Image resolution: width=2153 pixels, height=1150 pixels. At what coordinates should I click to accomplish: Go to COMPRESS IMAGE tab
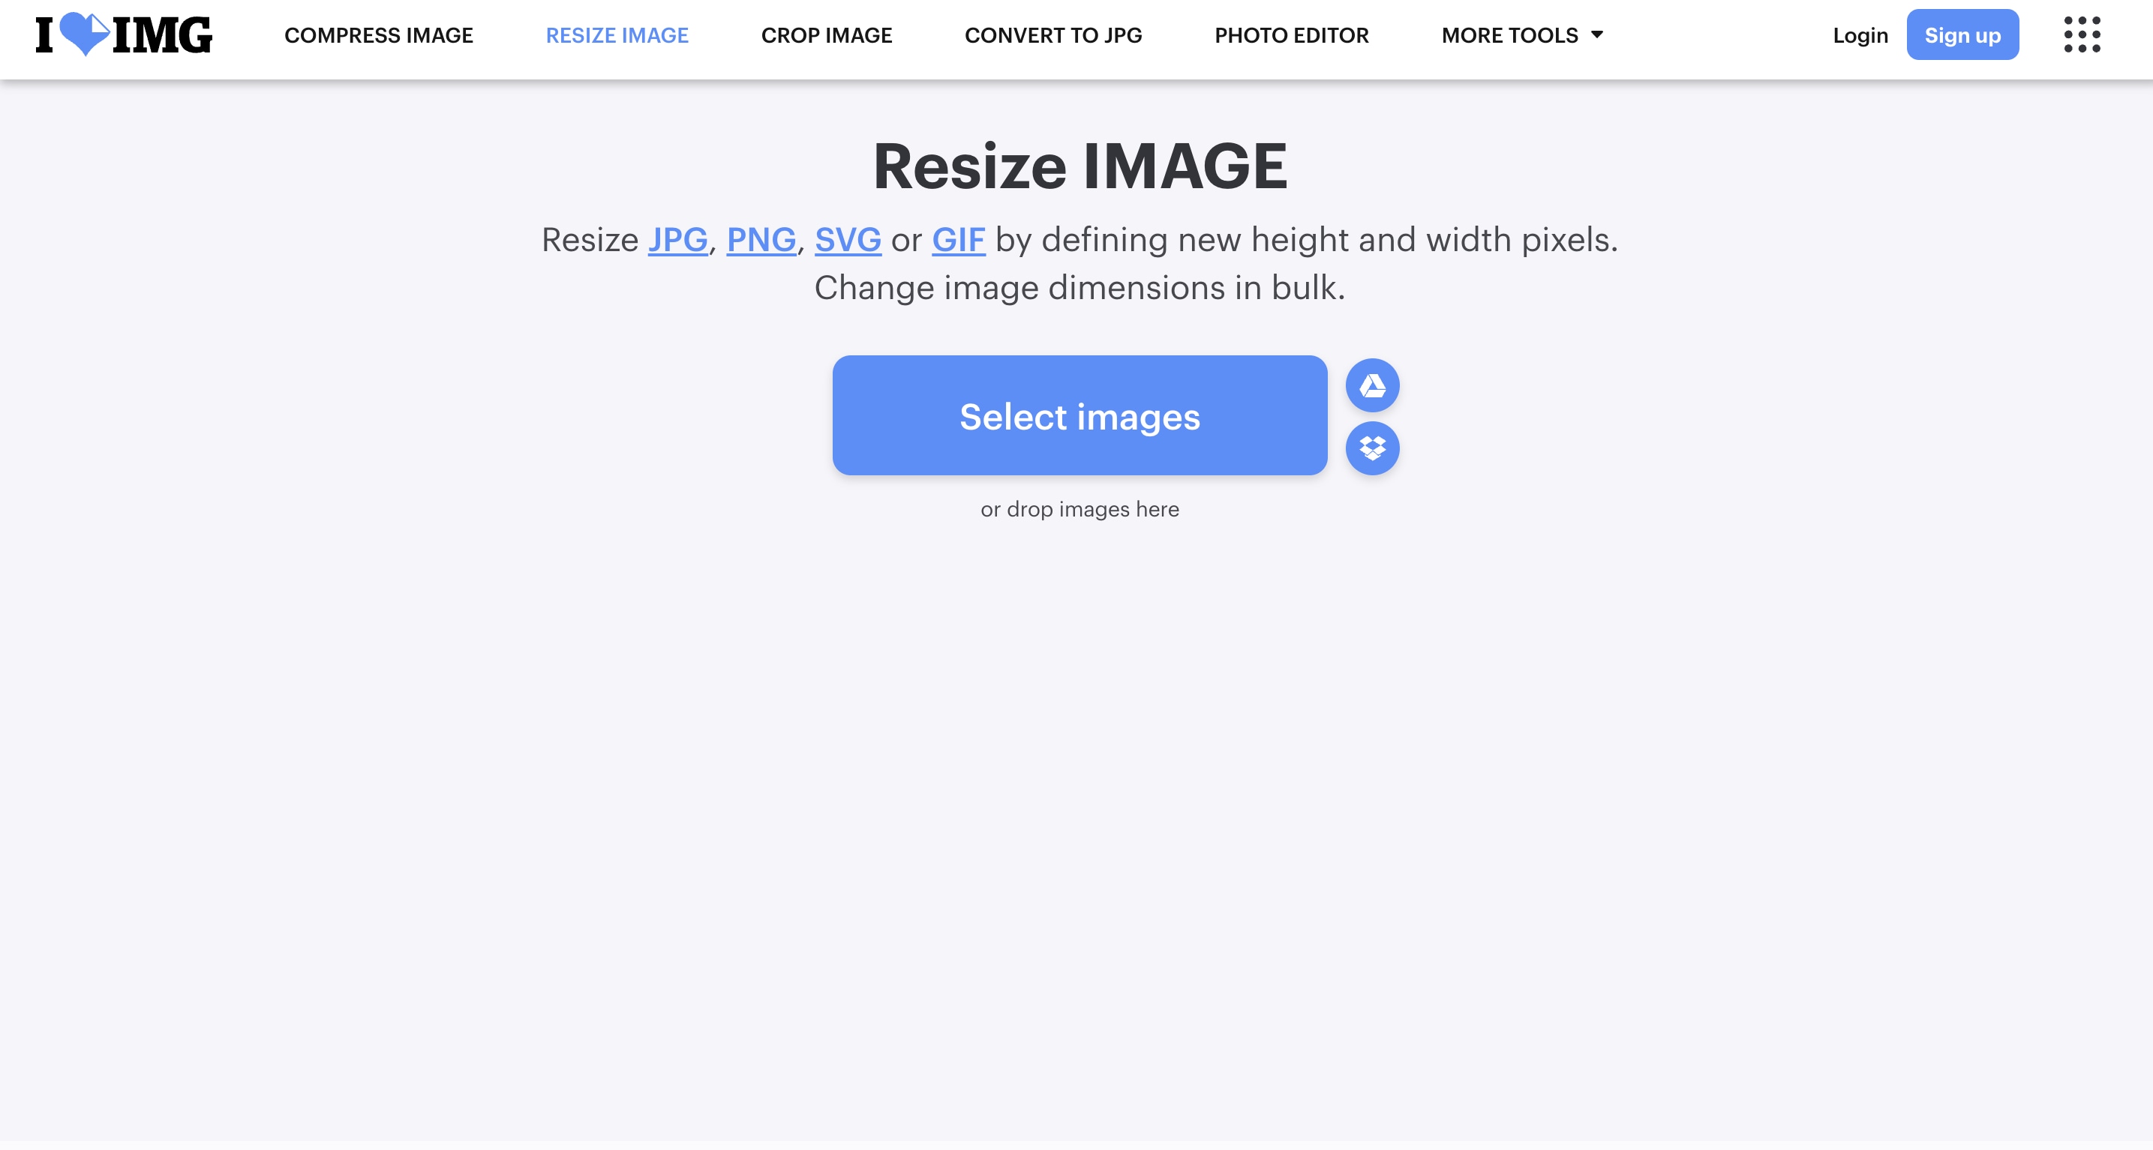(379, 35)
